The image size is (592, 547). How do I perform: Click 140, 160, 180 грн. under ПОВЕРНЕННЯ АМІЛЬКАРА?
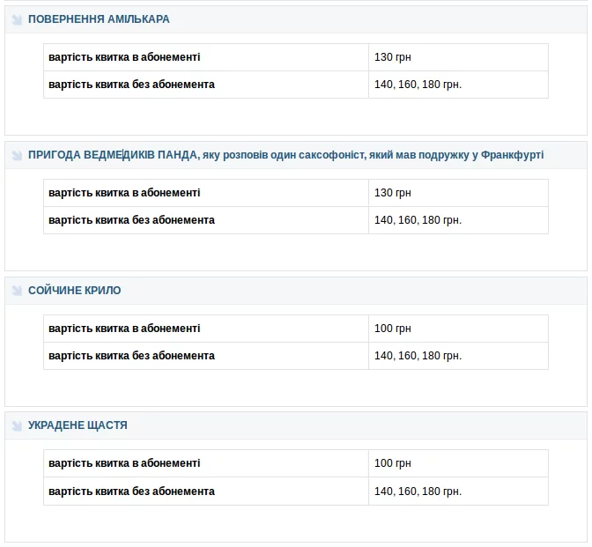[x=418, y=85]
